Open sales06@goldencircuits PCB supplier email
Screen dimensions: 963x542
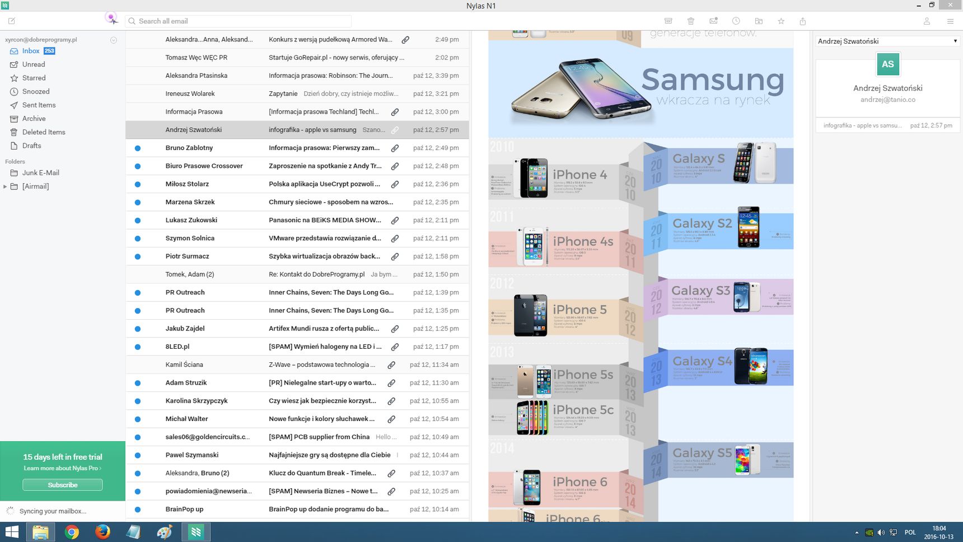click(297, 437)
